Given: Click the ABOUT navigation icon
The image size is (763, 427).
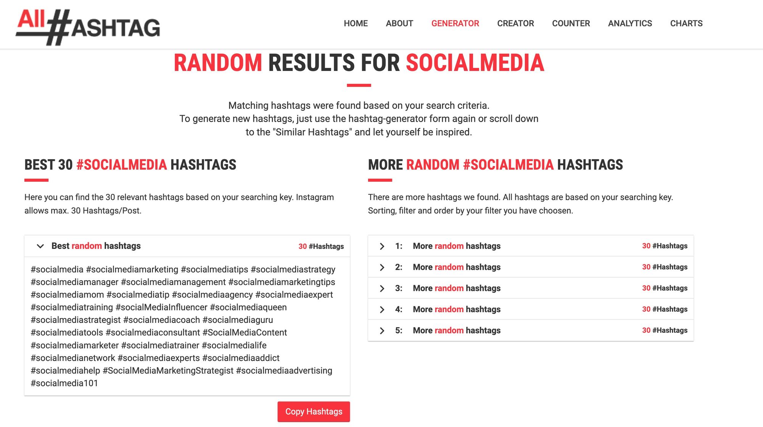Looking at the screenshot, I should [399, 23].
